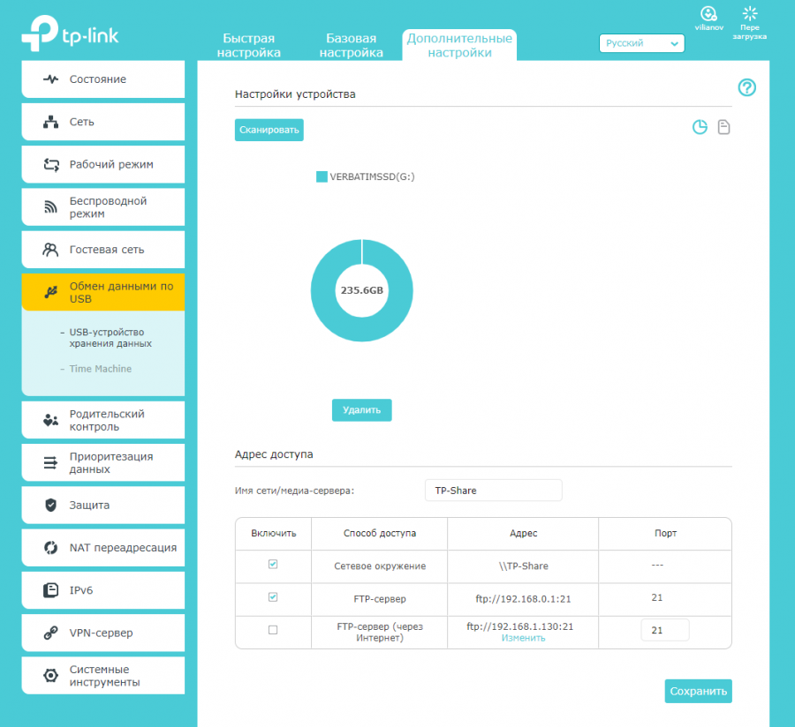Image resolution: width=795 pixels, height=727 pixels.
Task: Open the Базовая настройка tab
Action: (351, 46)
